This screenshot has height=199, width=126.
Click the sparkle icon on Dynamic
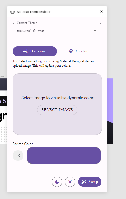tap(26, 51)
